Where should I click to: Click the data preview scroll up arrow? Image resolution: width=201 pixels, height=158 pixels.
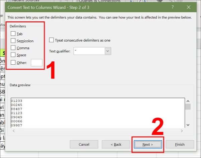(188, 101)
